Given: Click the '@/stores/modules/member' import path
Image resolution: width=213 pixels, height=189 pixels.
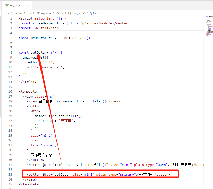Looking at the screenshot, I should point(105,23).
